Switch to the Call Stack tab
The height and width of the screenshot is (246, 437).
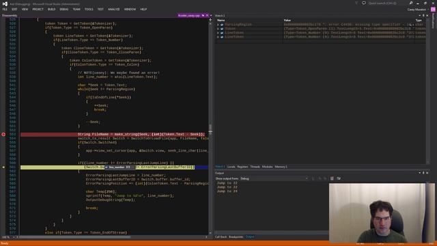click(x=221, y=237)
